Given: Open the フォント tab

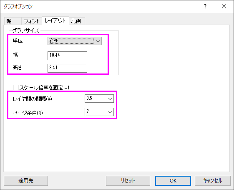Looking at the screenshot, I should click(32, 21).
